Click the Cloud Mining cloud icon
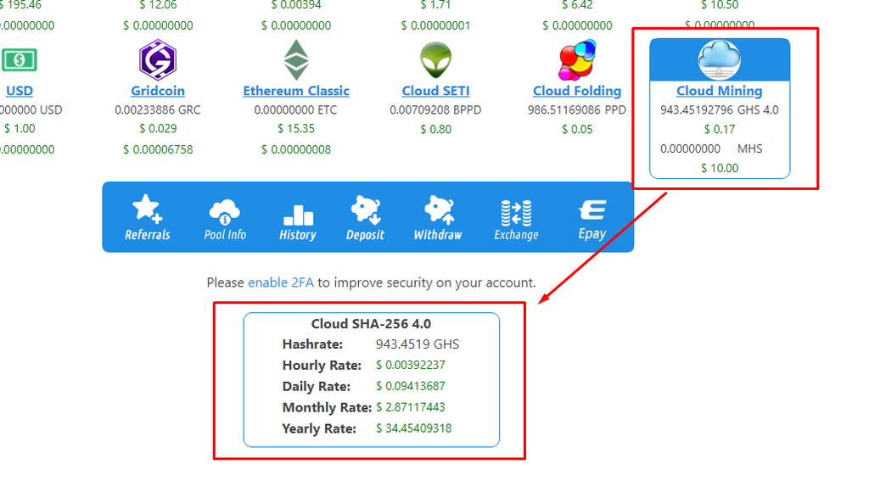This screenshot has height=481, width=869. [x=720, y=60]
